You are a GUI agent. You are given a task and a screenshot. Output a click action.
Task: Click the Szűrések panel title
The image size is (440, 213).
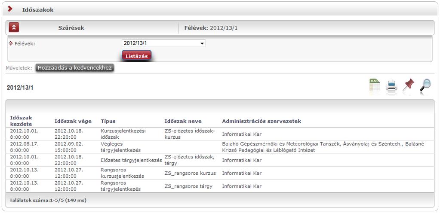coord(71,28)
